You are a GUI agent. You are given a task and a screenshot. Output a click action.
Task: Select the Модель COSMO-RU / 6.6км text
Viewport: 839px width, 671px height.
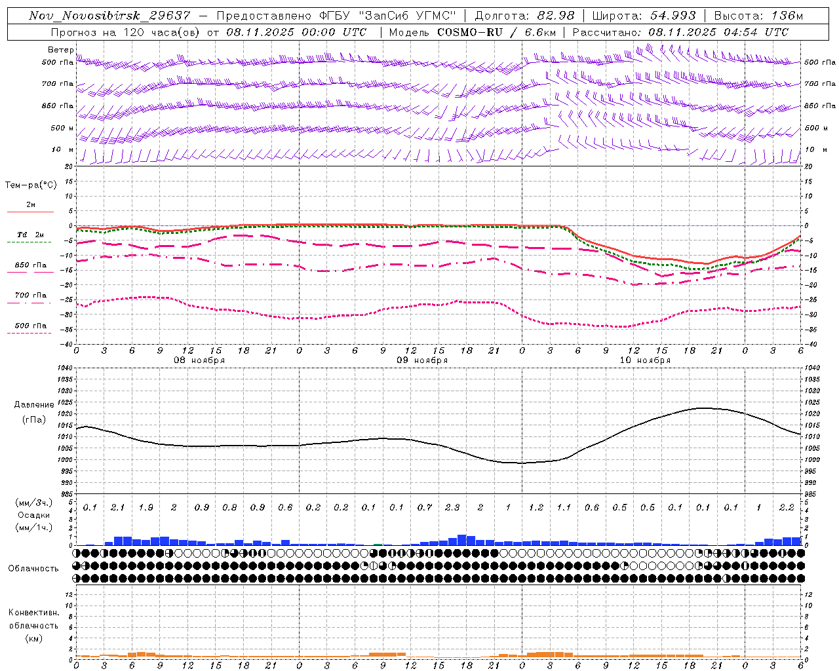tap(472, 32)
